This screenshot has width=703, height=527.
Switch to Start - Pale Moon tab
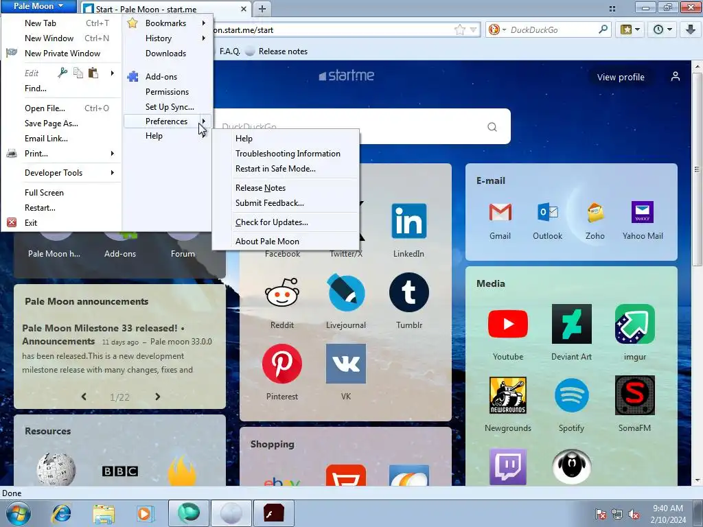(x=165, y=9)
